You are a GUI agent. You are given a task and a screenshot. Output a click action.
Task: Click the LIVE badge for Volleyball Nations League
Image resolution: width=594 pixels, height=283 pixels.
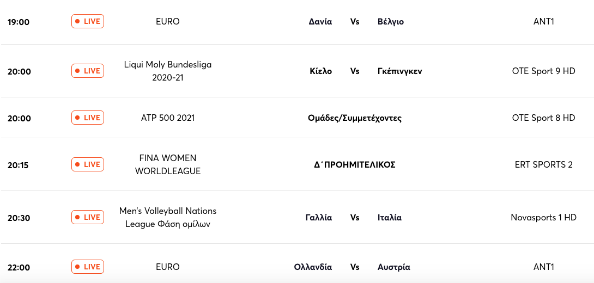(88, 217)
